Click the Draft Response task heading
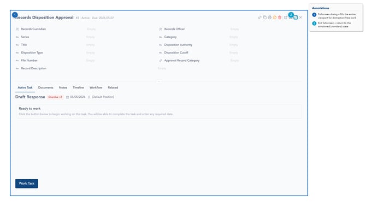Viewport: 366px width, 206px height. [x=30, y=97]
